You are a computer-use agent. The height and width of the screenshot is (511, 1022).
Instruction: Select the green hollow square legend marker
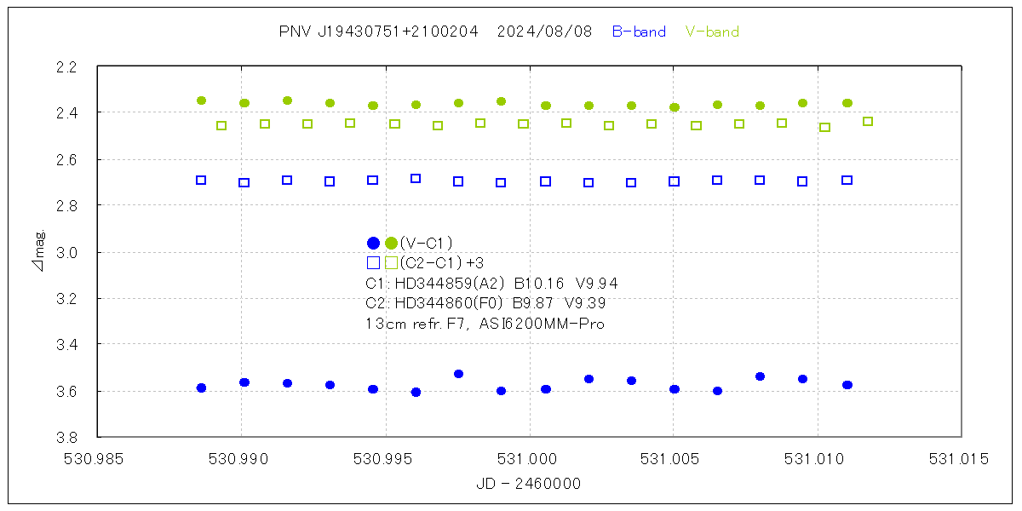click(x=391, y=263)
